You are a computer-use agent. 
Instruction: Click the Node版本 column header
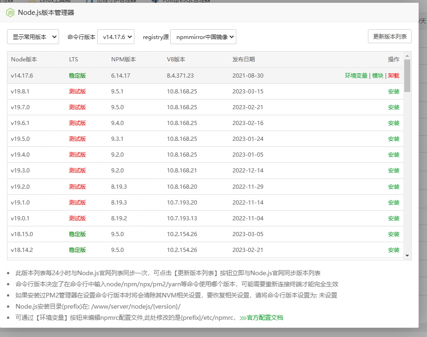click(24, 59)
